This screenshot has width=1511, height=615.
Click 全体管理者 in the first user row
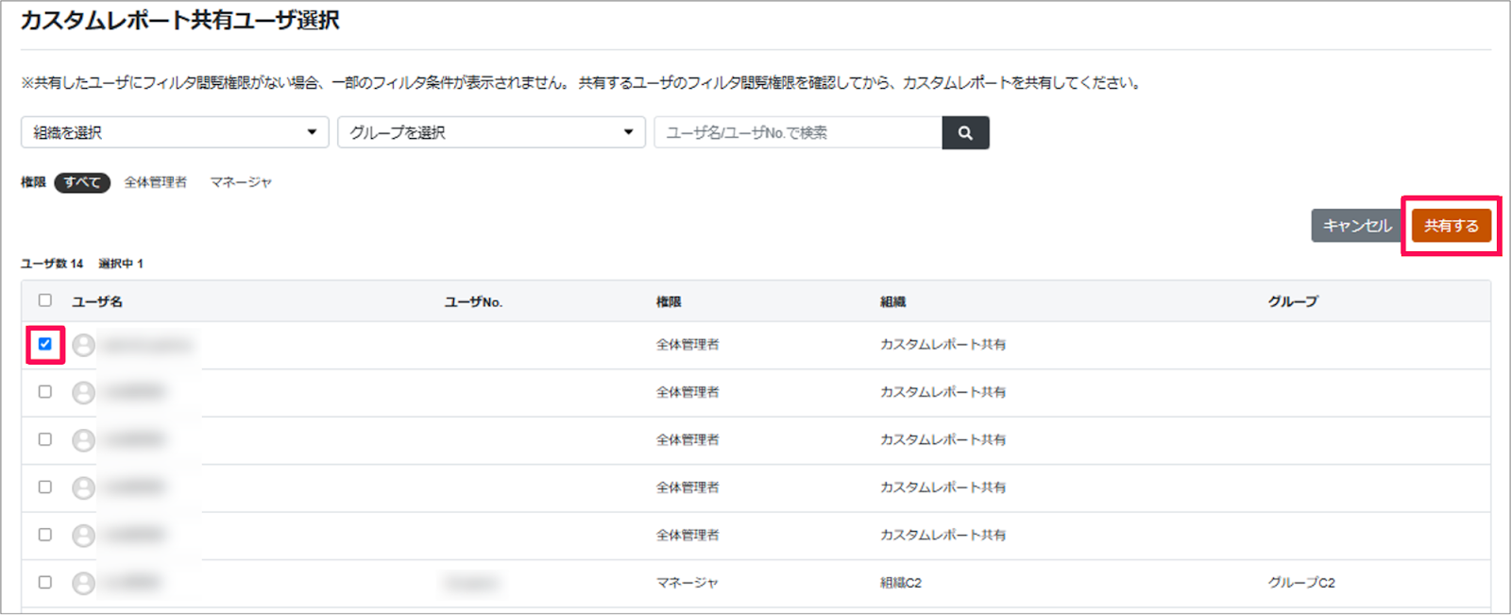point(688,345)
